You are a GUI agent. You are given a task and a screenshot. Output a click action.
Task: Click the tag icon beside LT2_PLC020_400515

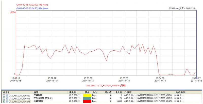(x=7, y=98)
